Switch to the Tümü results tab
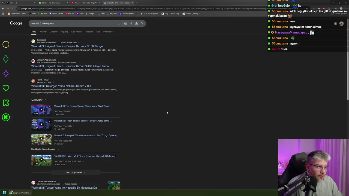Image resolution: width=349 pixels, height=196 pixels. 34,32
